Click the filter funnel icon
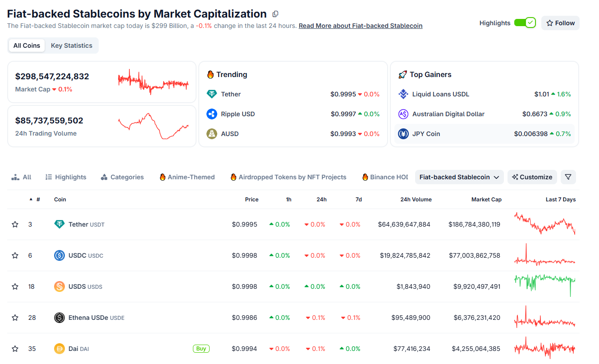 click(568, 177)
